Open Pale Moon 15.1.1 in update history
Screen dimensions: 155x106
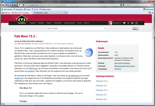(x=102, y=90)
